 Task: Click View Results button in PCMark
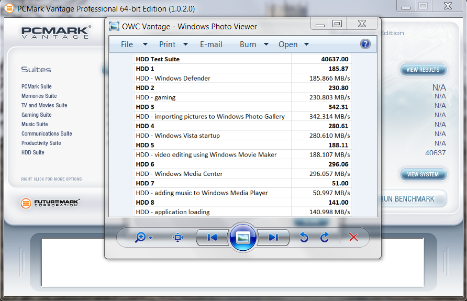pyautogui.click(x=423, y=70)
